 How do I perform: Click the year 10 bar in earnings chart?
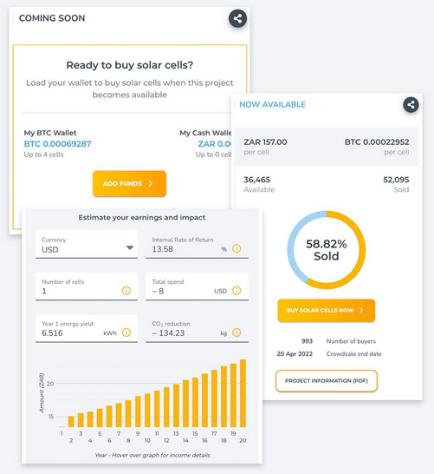147,411
